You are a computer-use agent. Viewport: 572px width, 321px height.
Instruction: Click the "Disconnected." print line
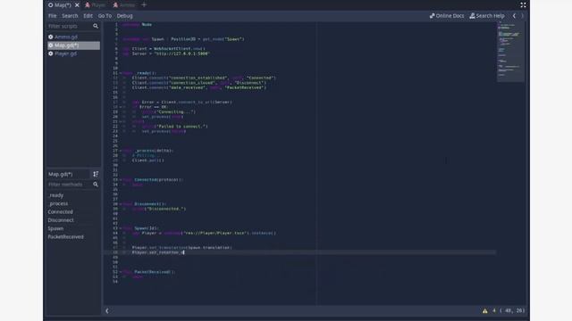[159, 209]
